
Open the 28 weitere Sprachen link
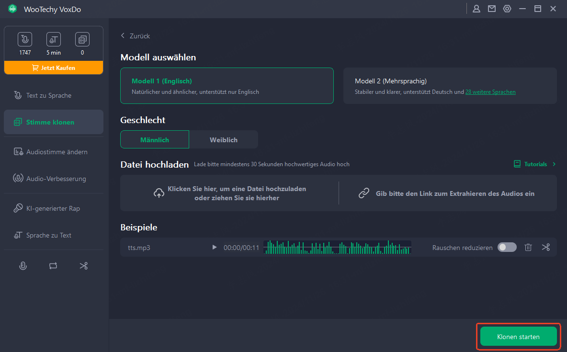(490, 92)
